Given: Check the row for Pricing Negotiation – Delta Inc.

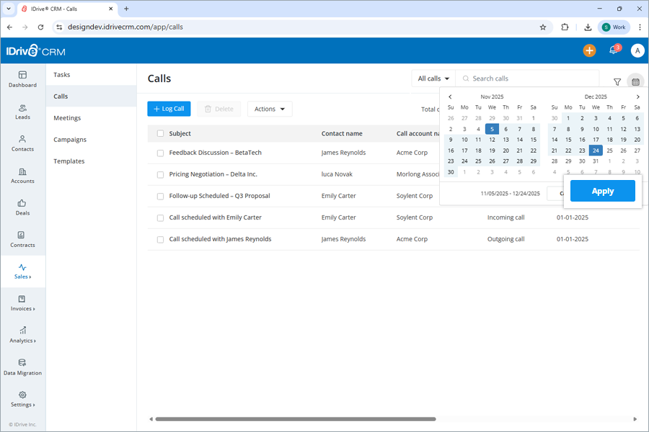Looking at the screenshot, I should tap(159, 174).
